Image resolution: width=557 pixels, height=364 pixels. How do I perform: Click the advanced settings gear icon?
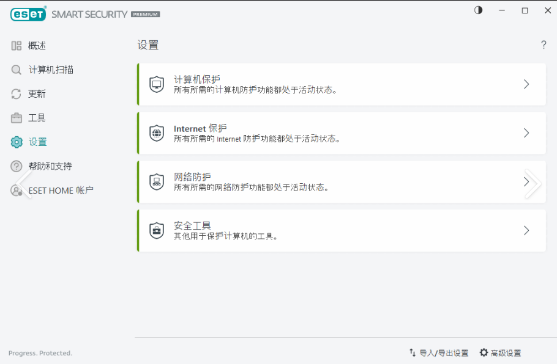coord(484,352)
